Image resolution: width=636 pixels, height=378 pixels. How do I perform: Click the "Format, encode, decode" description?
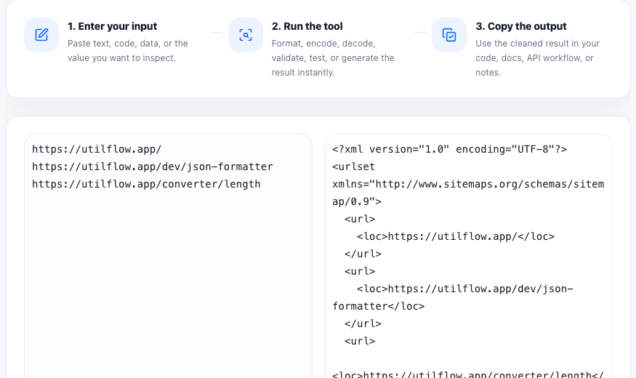pyautogui.click(x=333, y=58)
